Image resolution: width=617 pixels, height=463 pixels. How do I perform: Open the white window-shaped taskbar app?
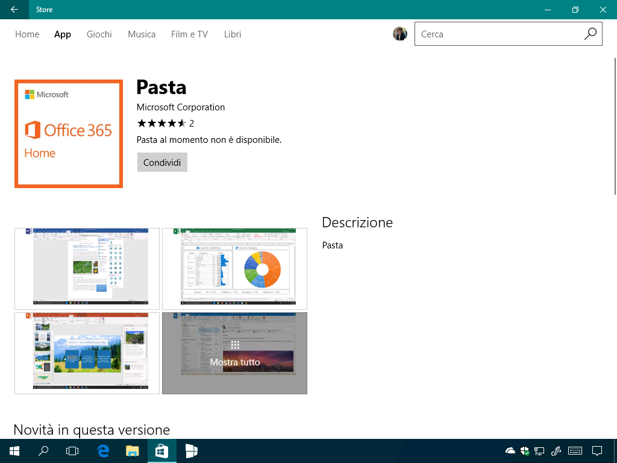191,451
